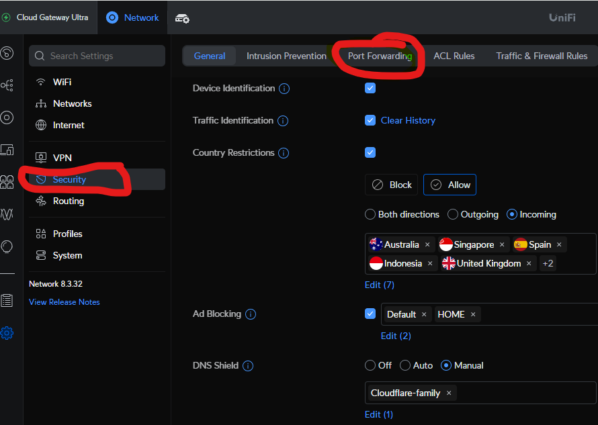Open Internet settings in sidebar
The height and width of the screenshot is (425, 598).
[x=97, y=125]
